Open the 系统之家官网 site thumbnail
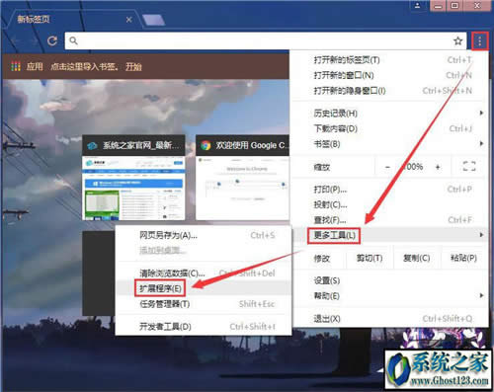Screen dimensions: 494x392 [133, 178]
